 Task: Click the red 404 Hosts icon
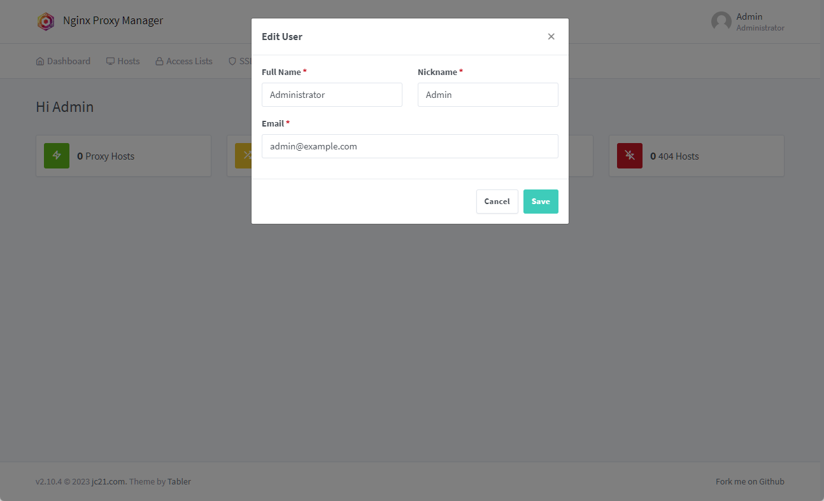[630, 156]
